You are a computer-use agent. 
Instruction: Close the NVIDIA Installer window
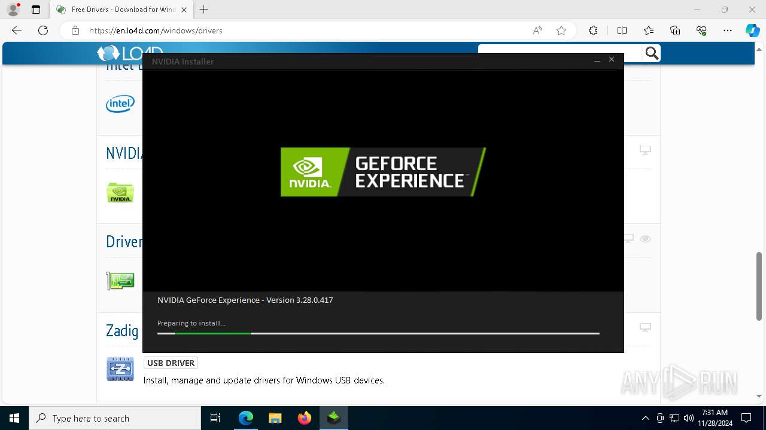point(612,60)
